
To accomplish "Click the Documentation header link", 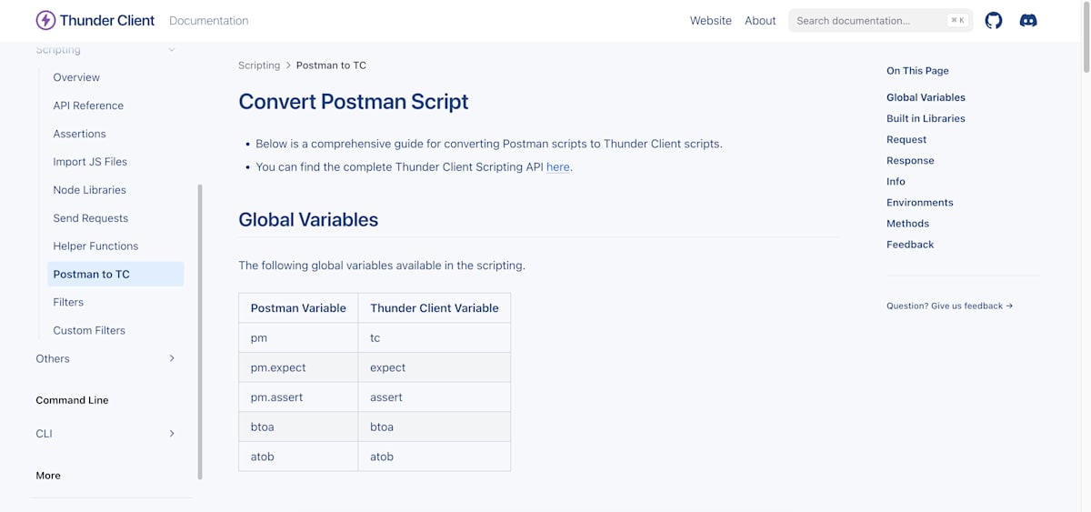I will (x=208, y=21).
